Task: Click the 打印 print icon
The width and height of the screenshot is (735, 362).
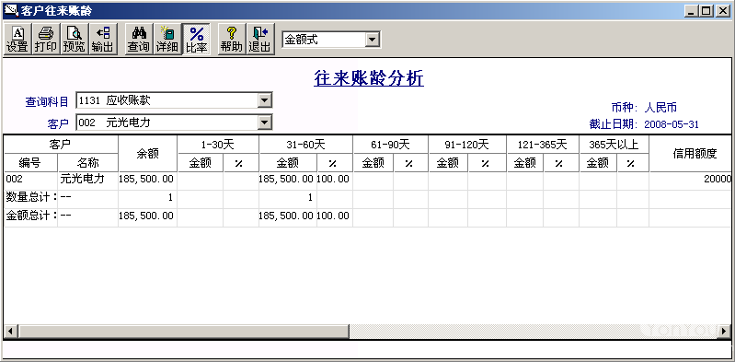Action: click(x=45, y=40)
